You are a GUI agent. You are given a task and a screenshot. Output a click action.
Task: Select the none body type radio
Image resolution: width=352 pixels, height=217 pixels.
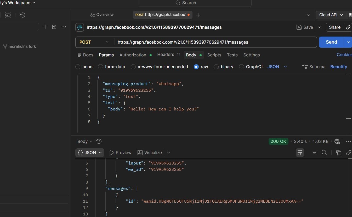click(78, 67)
